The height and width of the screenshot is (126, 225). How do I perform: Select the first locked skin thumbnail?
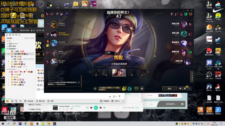coord(96,73)
